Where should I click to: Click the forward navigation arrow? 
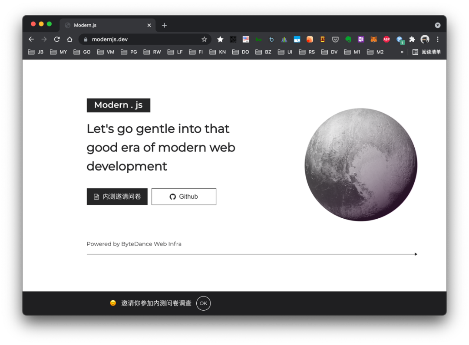44,39
